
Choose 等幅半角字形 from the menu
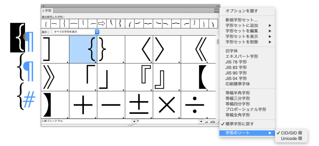pyautogui.click(x=247, y=93)
